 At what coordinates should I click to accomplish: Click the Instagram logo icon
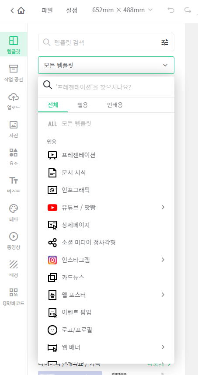pos(52,260)
